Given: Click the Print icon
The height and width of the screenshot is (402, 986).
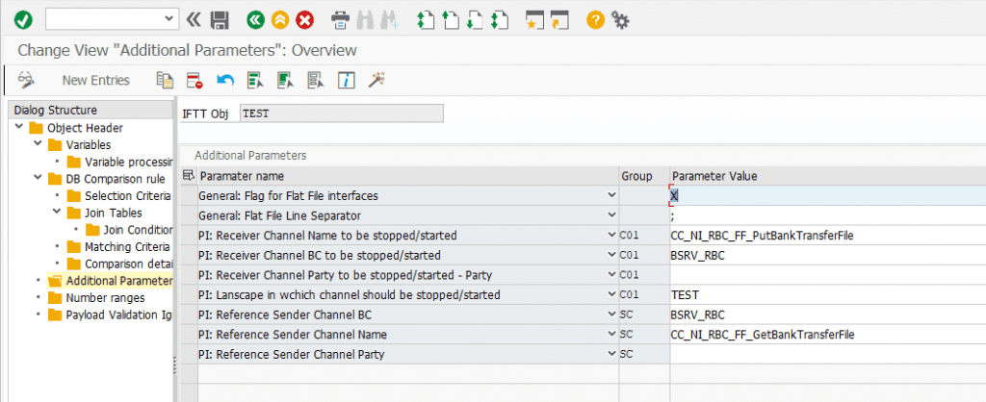Looking at the screenshot, I should [x=340, y=20].
